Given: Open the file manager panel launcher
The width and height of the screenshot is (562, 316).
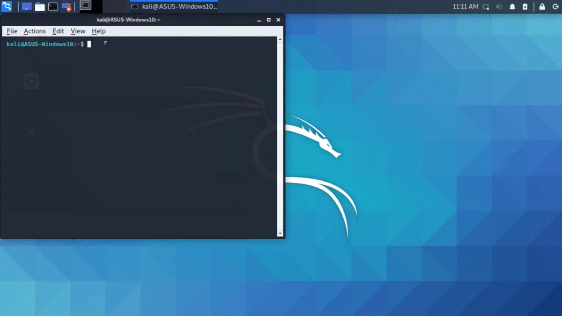Looking at the screenshot, I should click(40, 7).
